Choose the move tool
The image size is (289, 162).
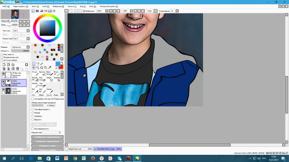34,67
